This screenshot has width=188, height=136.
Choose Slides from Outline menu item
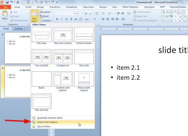click(x=63, y=122)
